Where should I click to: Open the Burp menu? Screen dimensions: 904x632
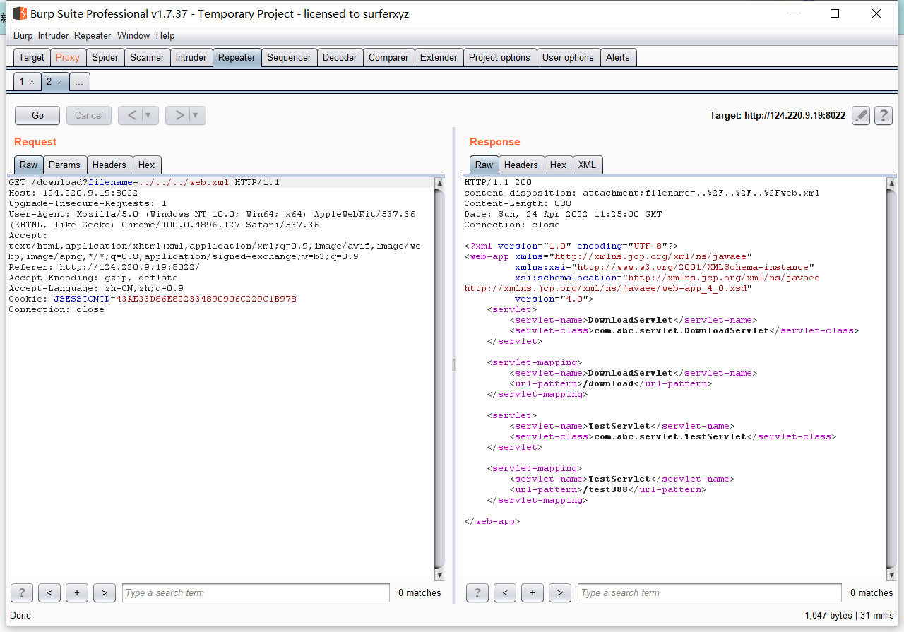(23, 35)
